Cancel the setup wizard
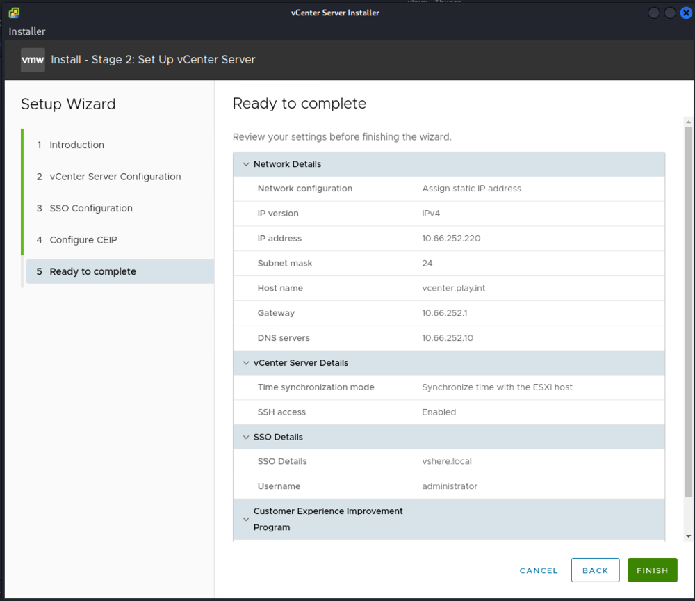 (539, 570)
